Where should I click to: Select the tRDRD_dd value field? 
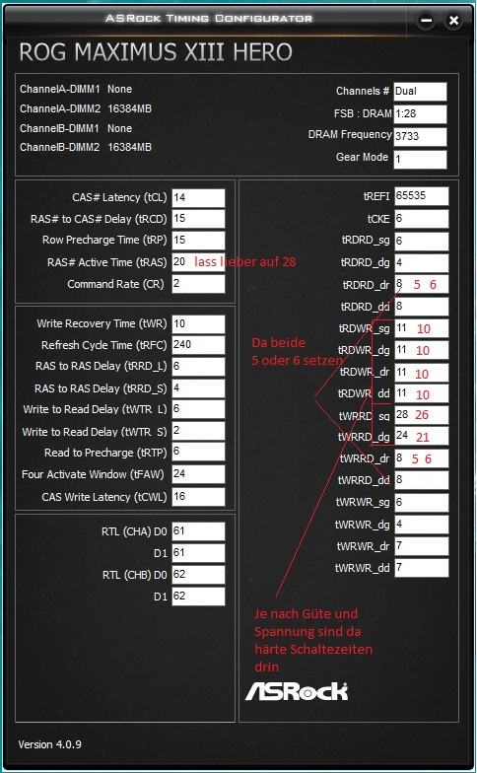pyautogui.click(x=422, y=307)
